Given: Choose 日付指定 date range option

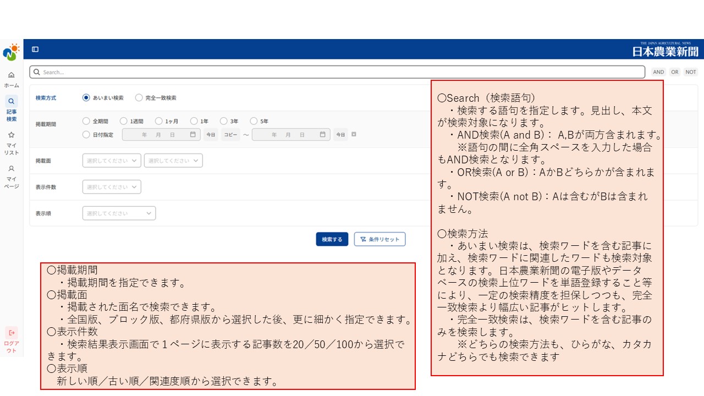Looking at the screenshot, I should 86,134.
